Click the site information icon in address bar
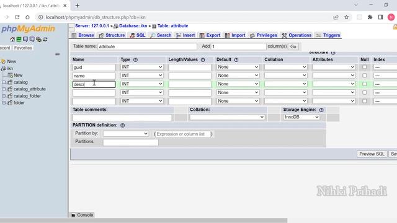This screenshot has height=223, width=397. [40, 17]
